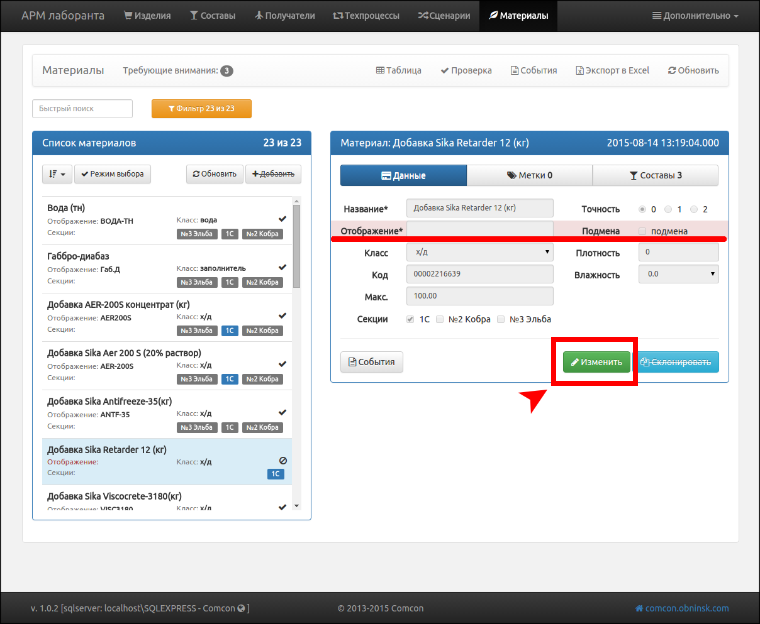760x624 pixels.
Task: Open the Техпроцессы navigation tab
Action: point(366,16)
